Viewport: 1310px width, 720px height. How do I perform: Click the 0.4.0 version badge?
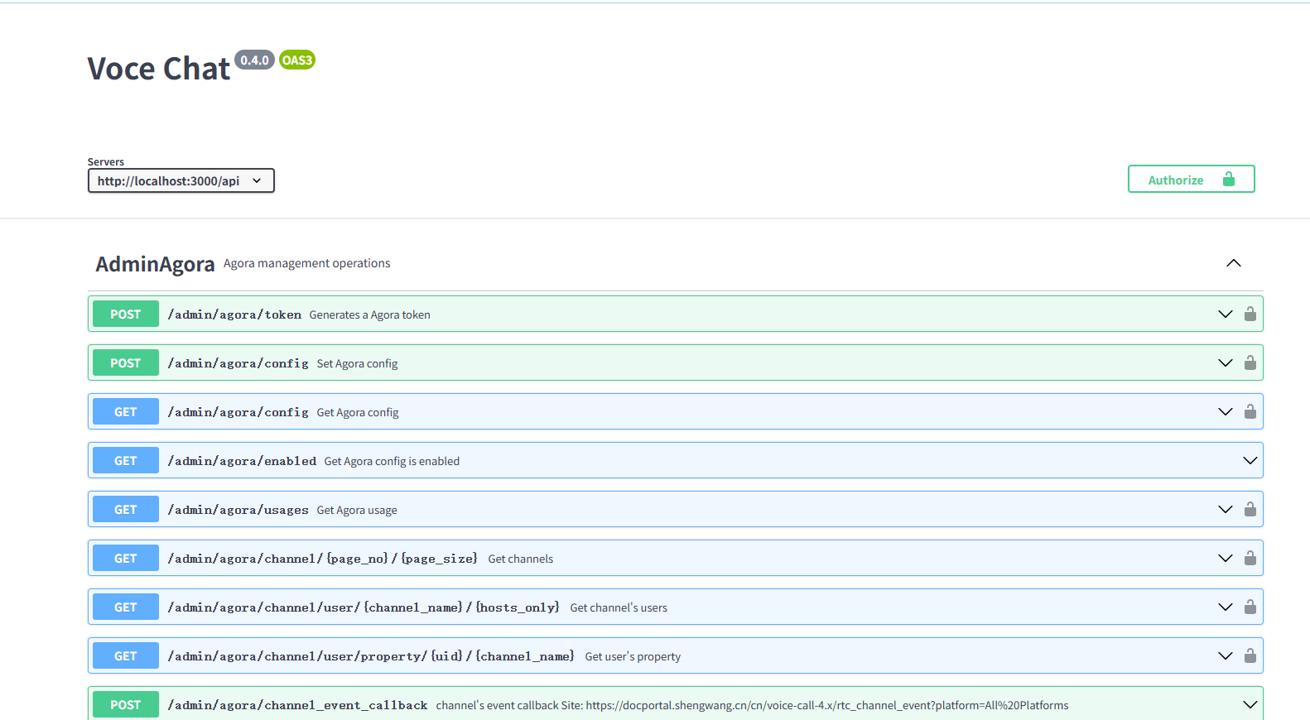pyautogui.click(x=254, y=60)
